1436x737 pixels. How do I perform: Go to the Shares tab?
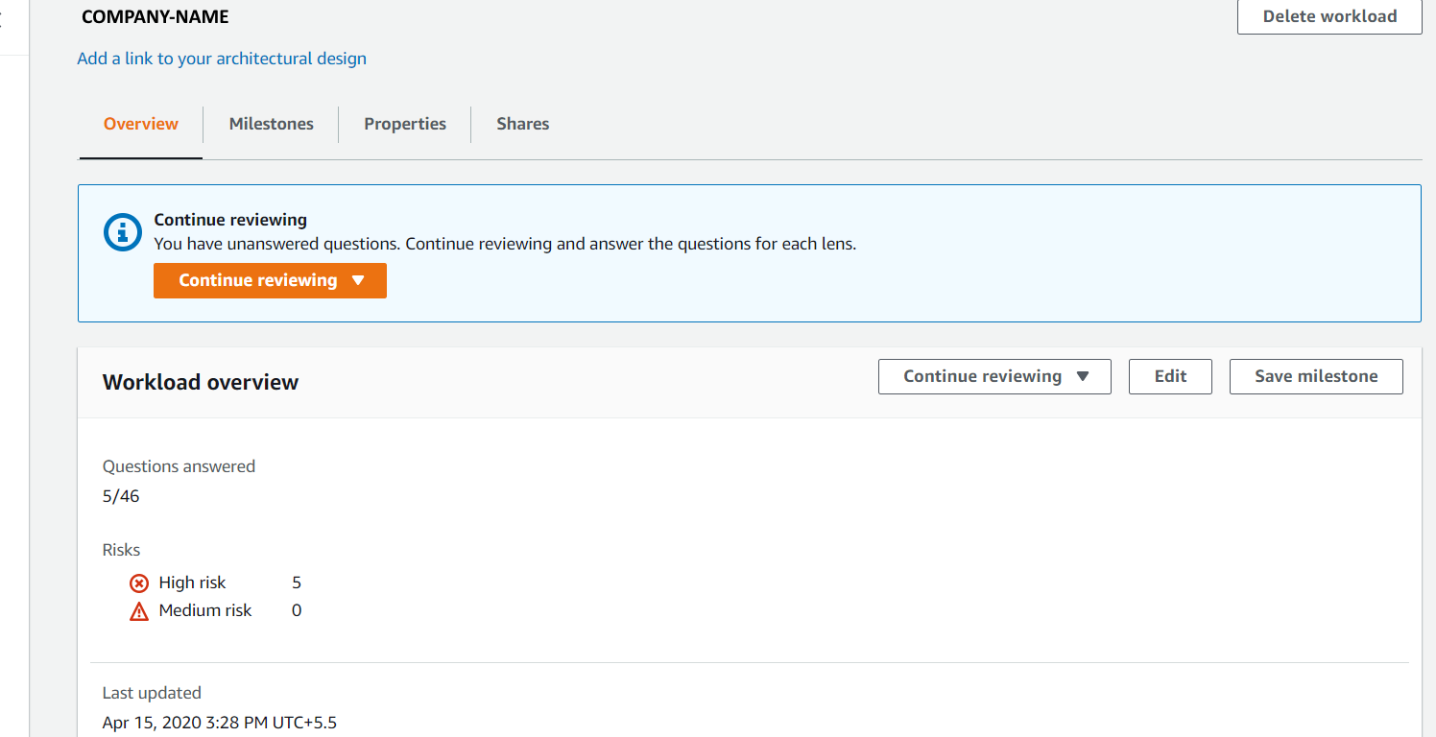(522, 124)
